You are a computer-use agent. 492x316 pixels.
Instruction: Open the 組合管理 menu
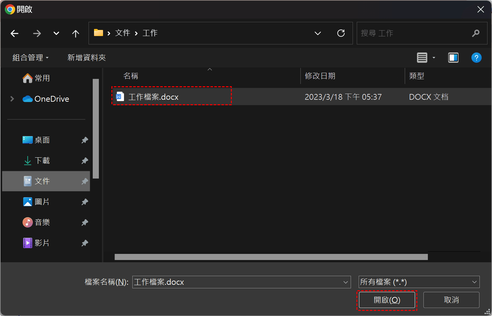pos(31,58)
